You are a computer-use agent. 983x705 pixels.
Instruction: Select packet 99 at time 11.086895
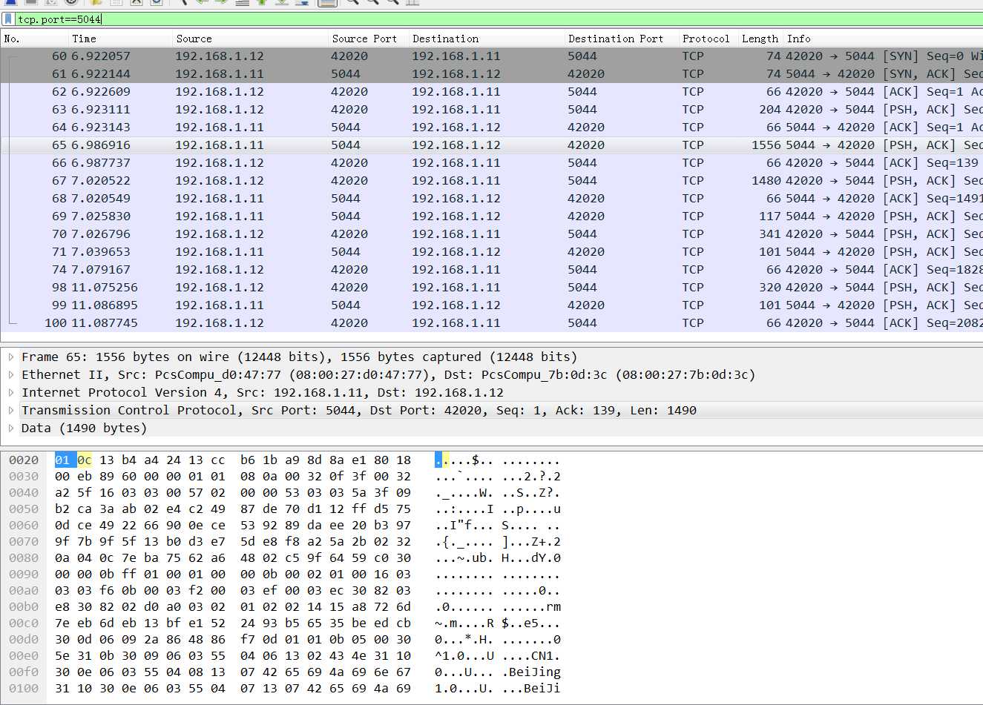click(491, 305)
